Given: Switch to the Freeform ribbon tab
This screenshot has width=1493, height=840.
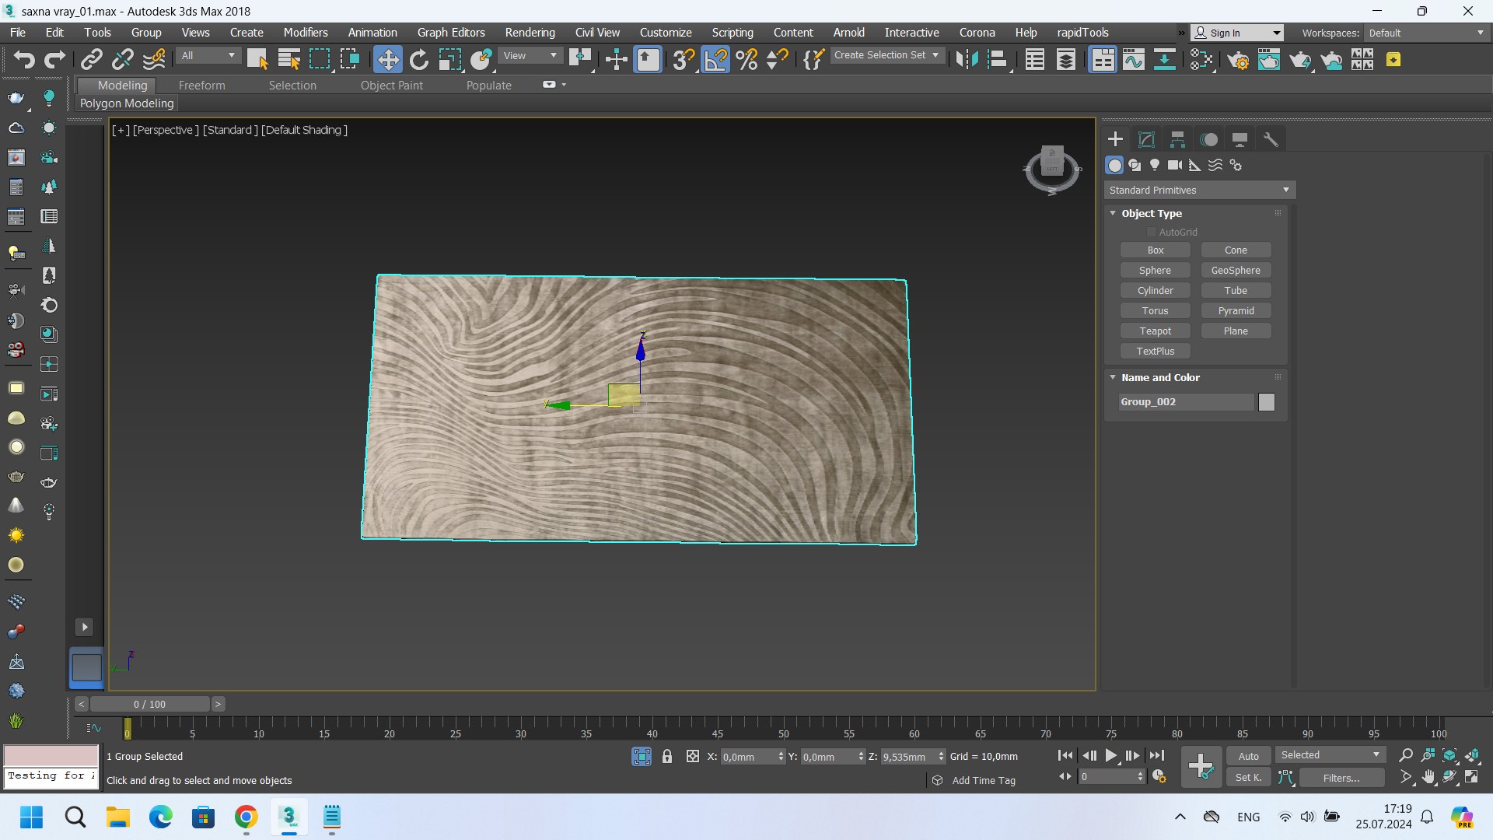Looking at the screenshot, I should coord(201,86).
